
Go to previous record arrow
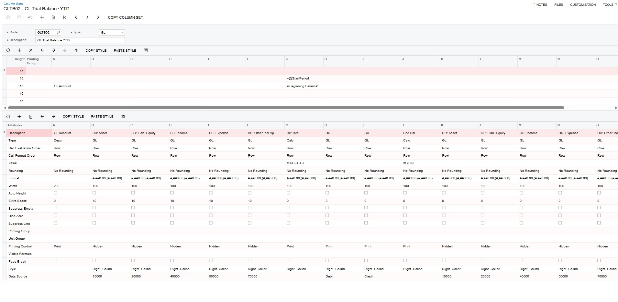click(76, 17)
